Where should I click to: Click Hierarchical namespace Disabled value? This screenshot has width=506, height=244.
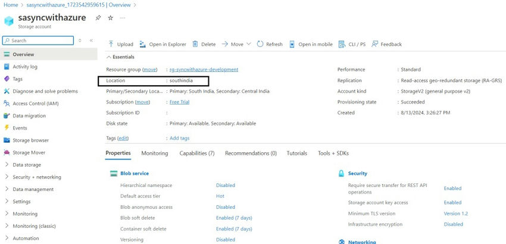[x=226, y=185]
